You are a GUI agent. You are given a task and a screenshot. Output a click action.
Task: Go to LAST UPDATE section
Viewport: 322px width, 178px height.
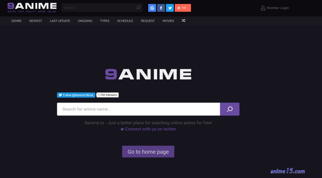click(60, 21)
